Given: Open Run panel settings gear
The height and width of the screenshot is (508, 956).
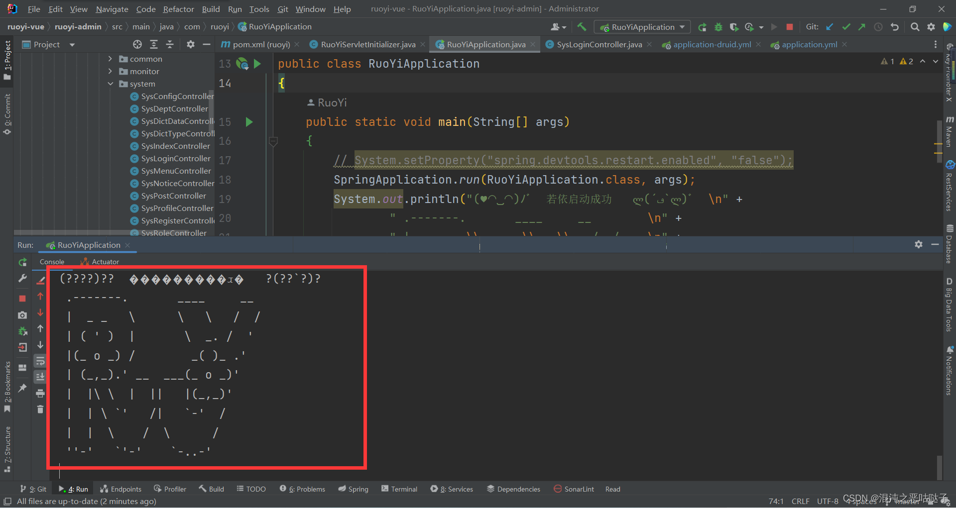Looking at the screenshot, I should 919,244.
